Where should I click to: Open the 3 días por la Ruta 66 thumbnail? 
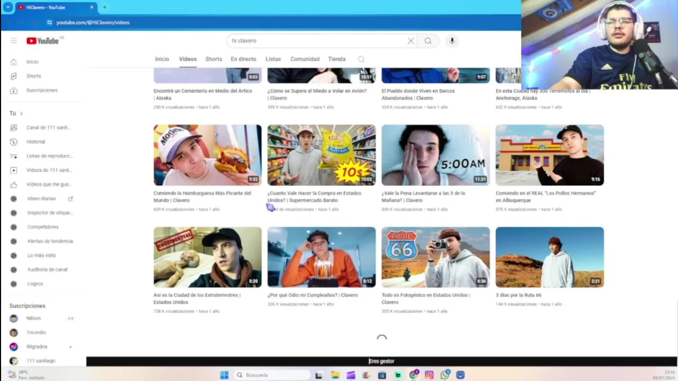pos(550,257)
